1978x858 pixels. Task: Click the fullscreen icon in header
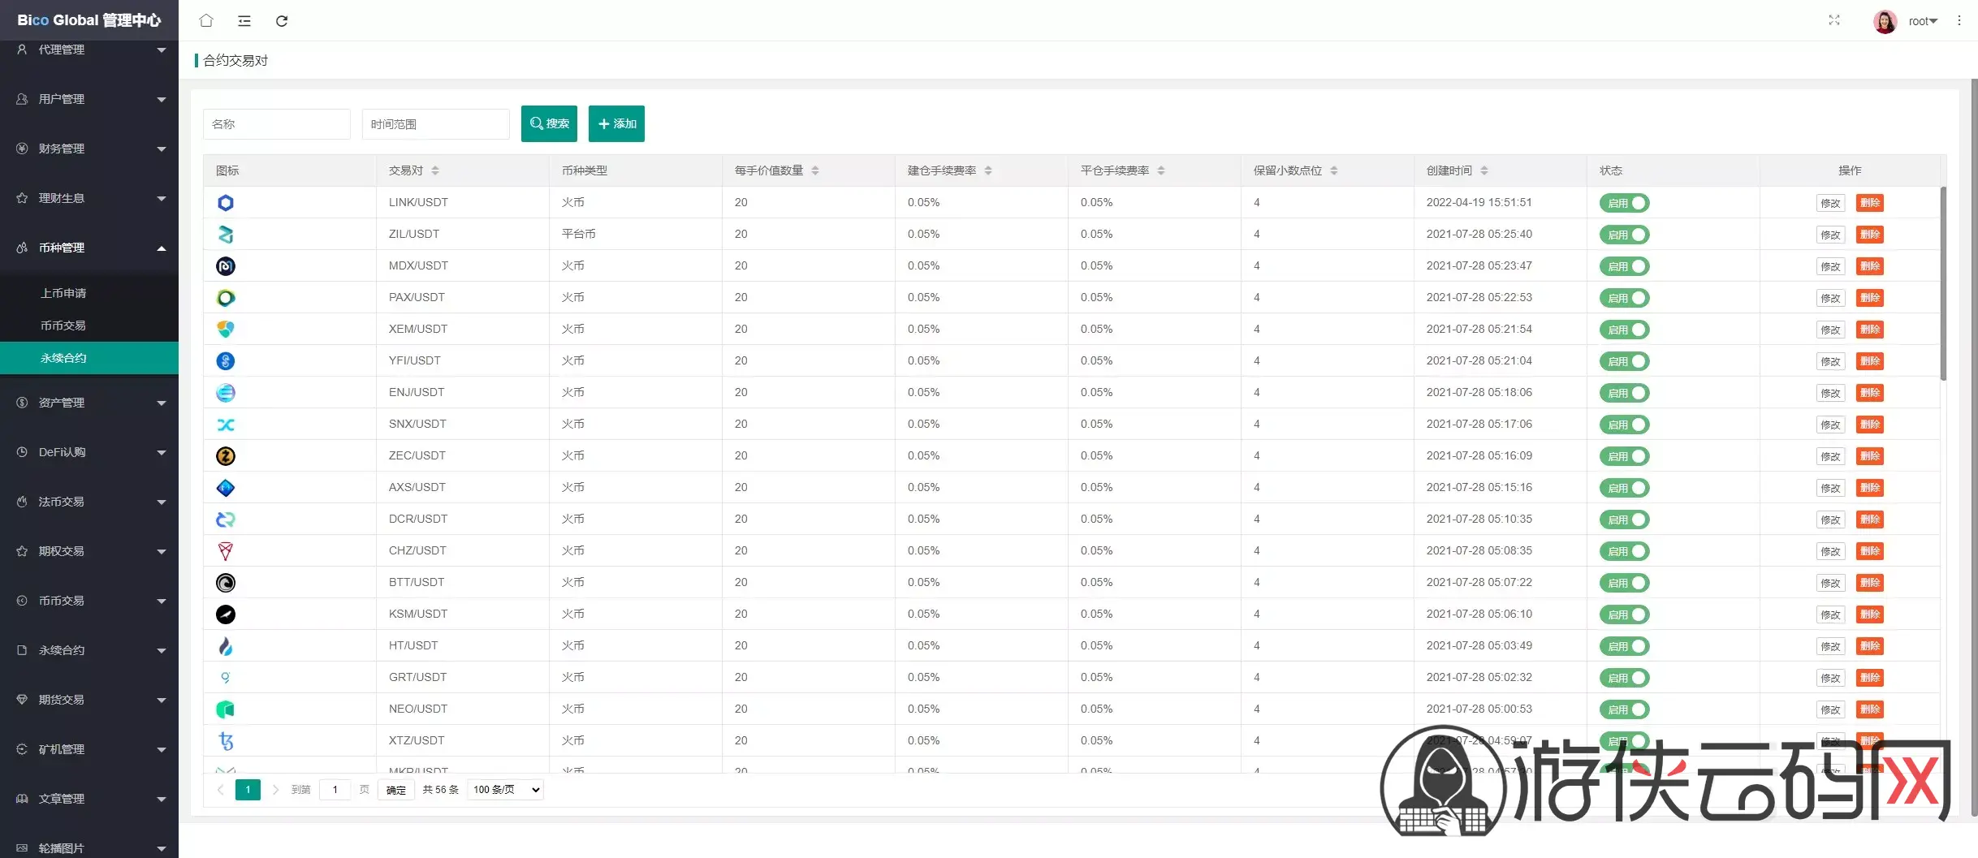[1833, 21]
